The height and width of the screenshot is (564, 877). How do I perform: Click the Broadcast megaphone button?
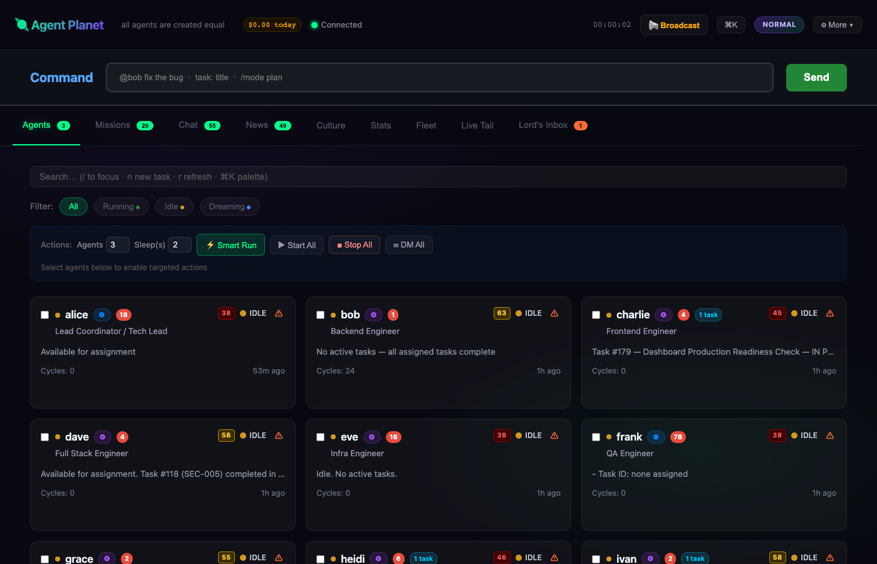tap(674, 25)
